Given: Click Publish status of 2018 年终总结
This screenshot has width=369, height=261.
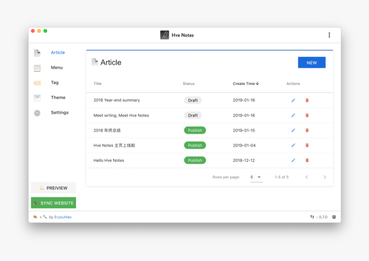Looking at the screenshot, I should [x=195, y=130].
